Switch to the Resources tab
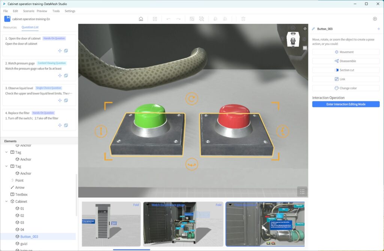 click(x=10, y=27)
